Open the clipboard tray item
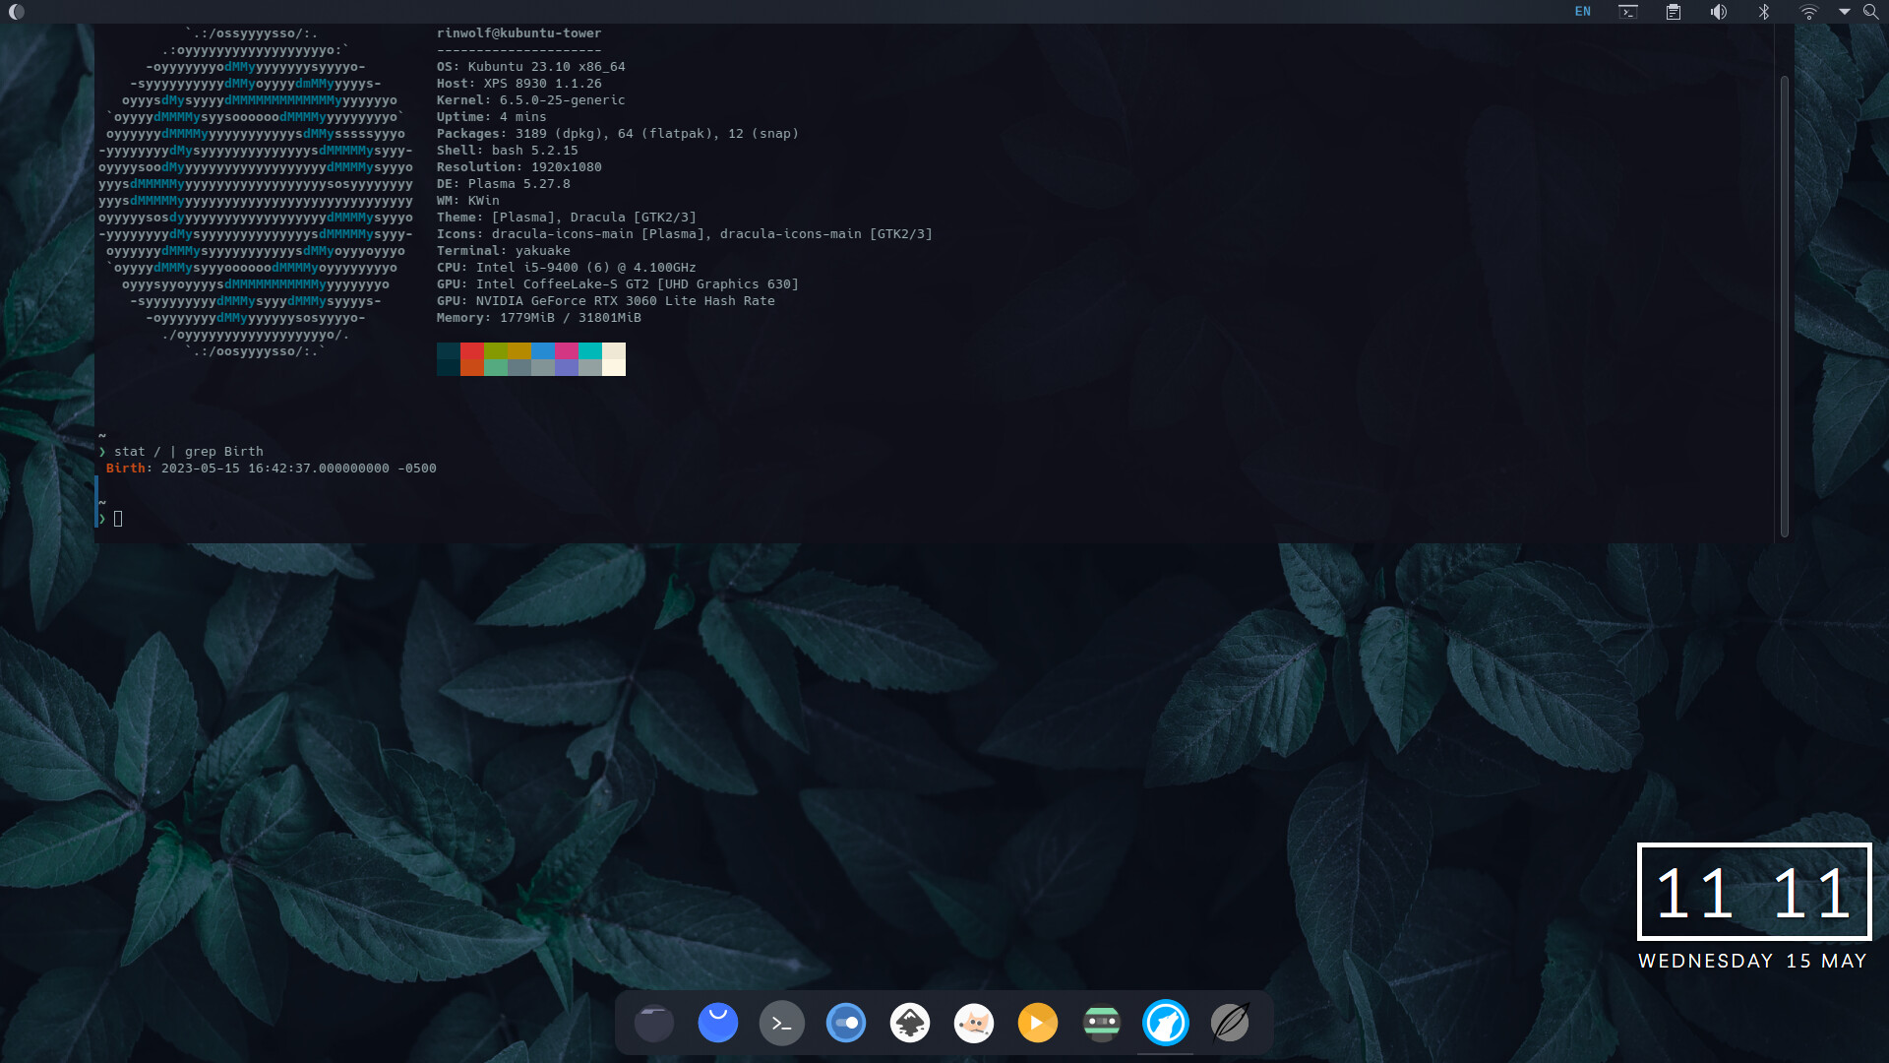This screenshot has width=1889, height=1063. [x=1674, y=12]
